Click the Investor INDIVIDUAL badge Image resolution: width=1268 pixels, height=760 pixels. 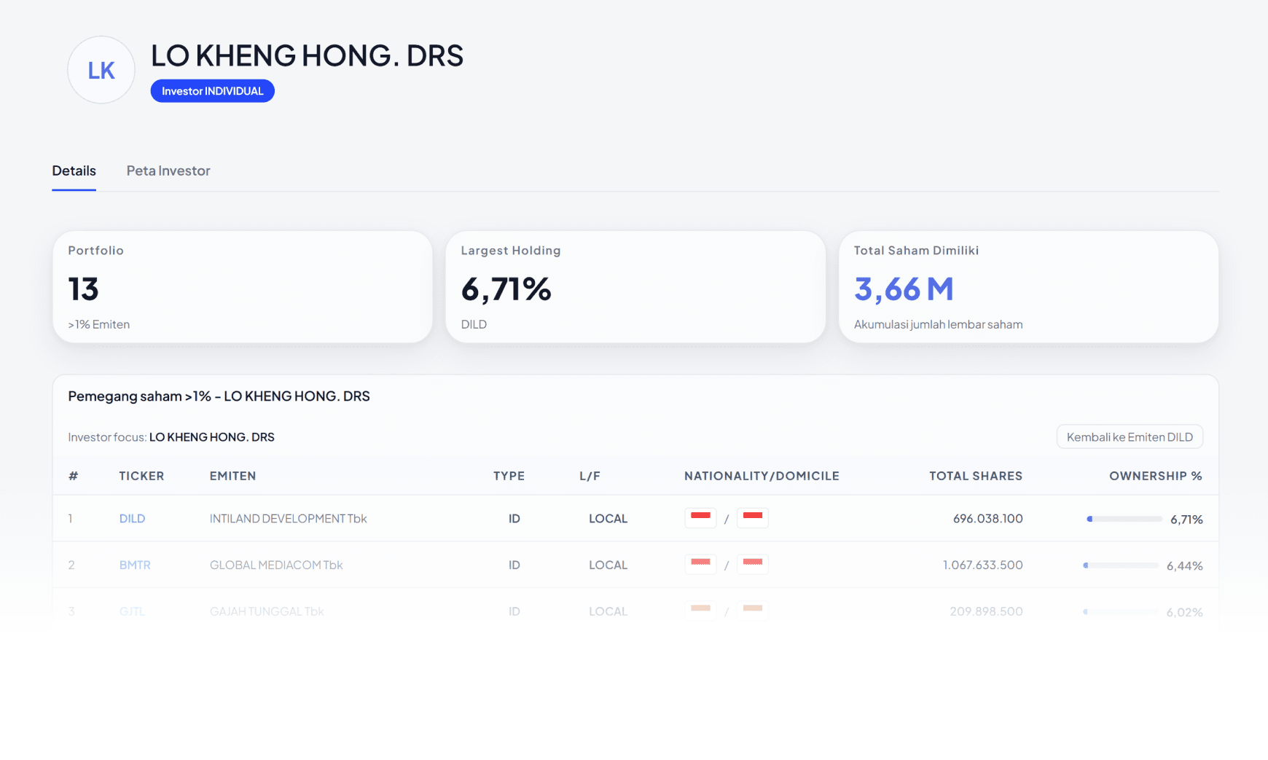212,91
